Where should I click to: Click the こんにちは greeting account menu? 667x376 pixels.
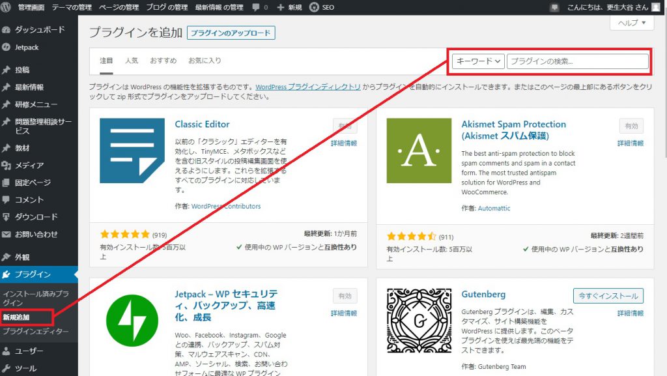[608, 7]
